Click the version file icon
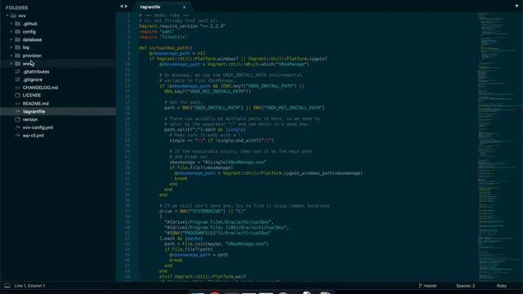This screenshot has height=294, width=523. pyautogui.click(x=18, y=119)
